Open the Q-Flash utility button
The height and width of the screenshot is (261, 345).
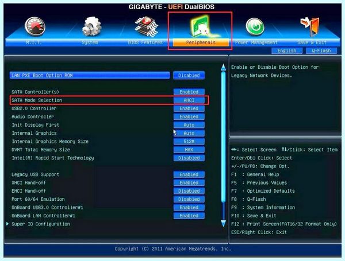click(x=321, y=50)
